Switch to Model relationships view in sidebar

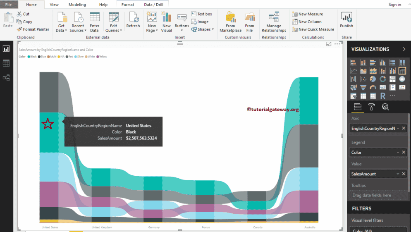click(x=6, y=78)
